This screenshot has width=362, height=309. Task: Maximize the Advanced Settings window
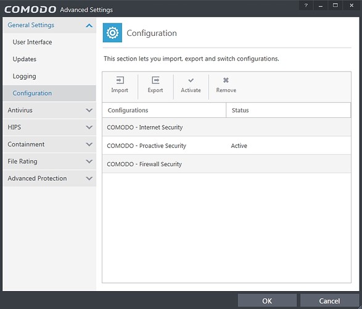pos(335,6)
